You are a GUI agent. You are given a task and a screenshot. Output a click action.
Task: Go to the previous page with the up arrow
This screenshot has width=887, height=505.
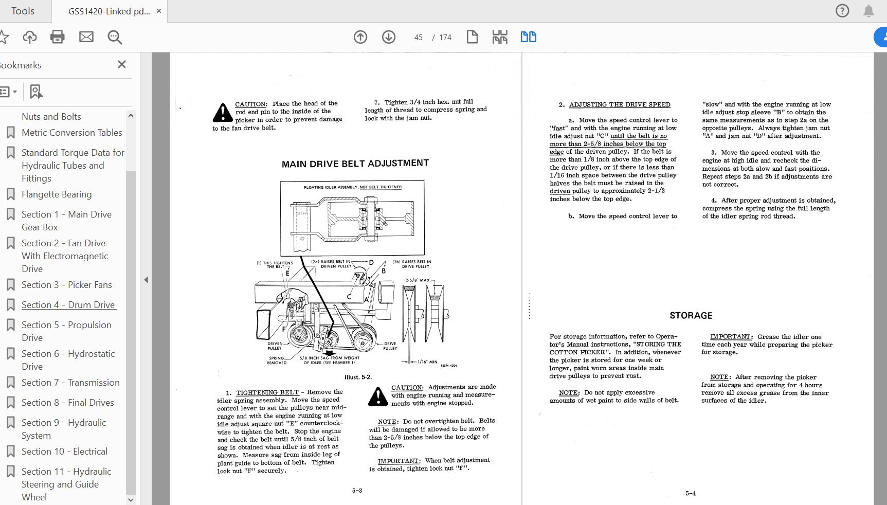[360, 37]
